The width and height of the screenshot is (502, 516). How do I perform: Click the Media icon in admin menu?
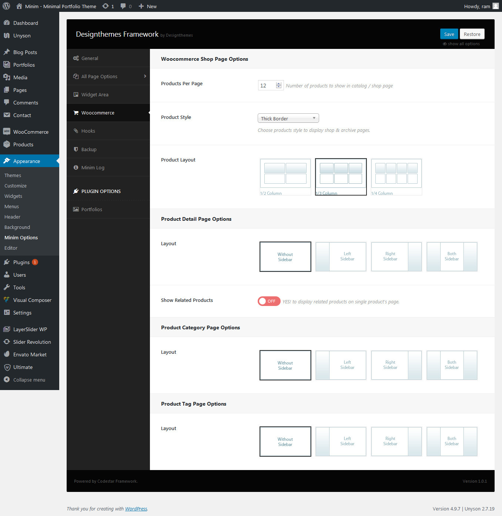point(7,77)
